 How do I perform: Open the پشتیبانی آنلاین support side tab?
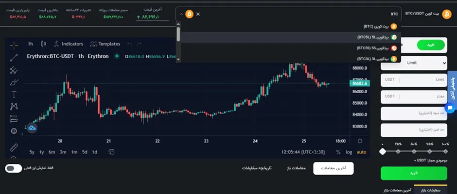[x=453, y=87]
